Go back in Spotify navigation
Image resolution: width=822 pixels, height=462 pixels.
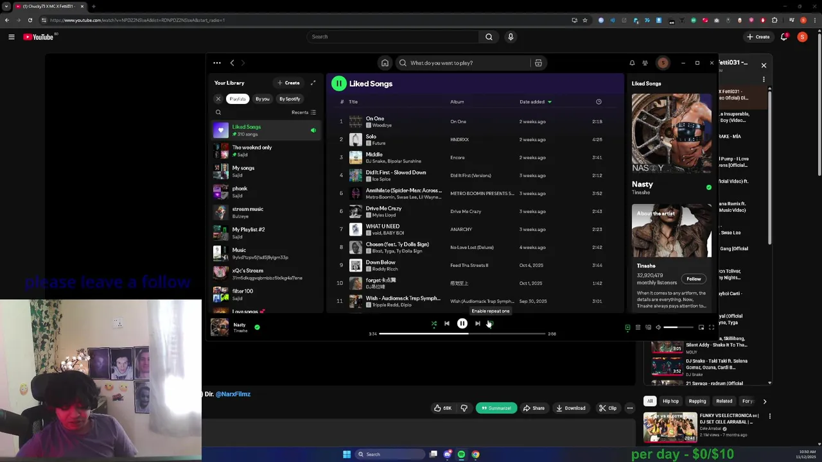[x=232, y=63]
